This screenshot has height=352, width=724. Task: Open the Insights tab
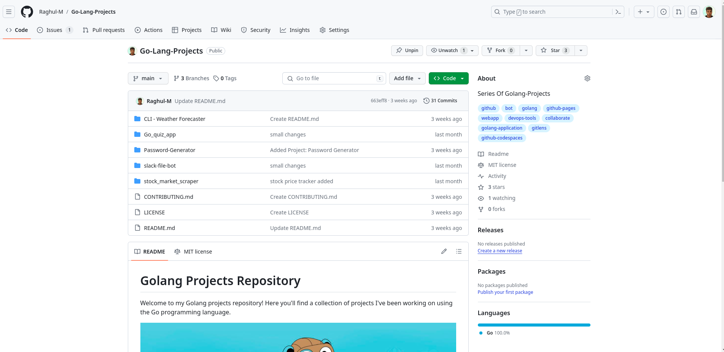(x=295, y=30)
